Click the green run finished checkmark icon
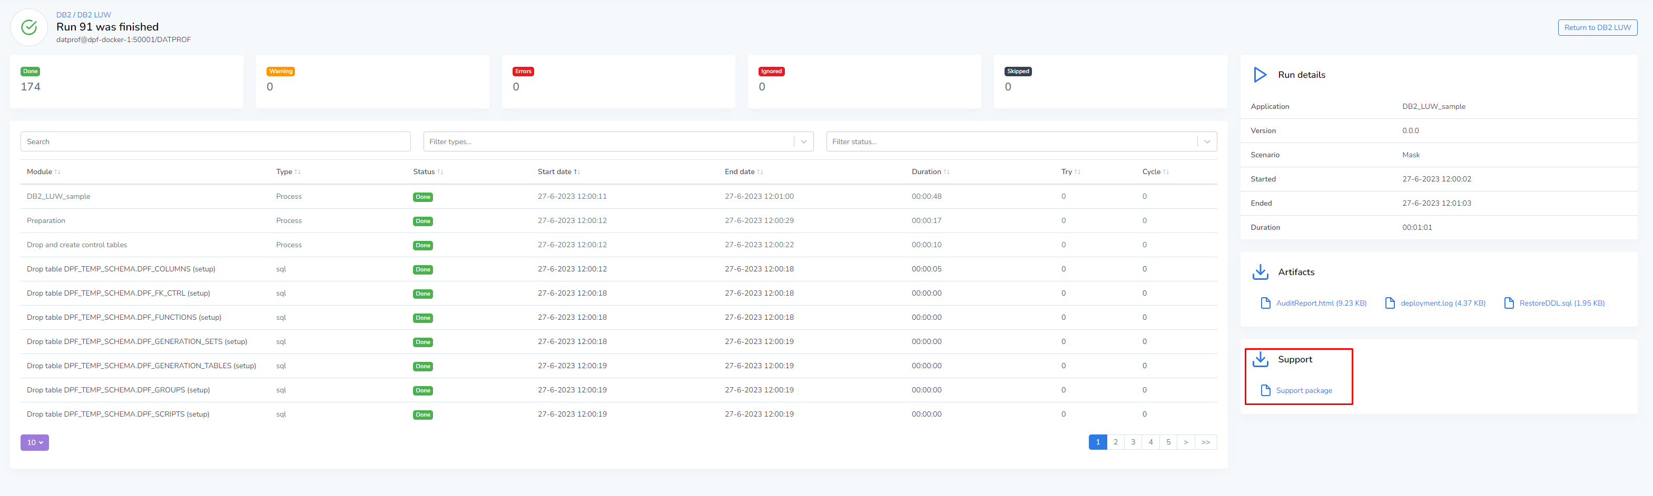Screen dimensions: 1653x496 point(29,27)
